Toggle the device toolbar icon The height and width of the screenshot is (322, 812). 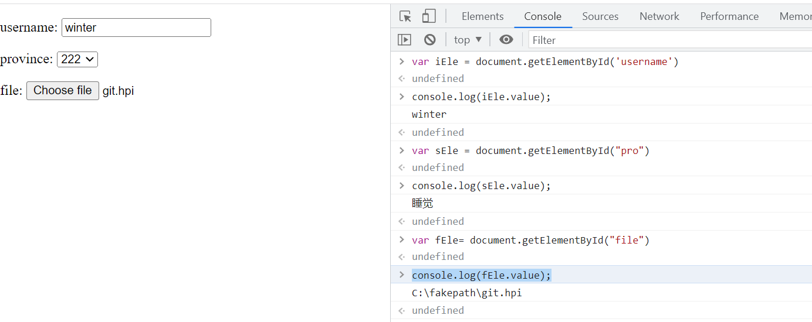point(429,16)
